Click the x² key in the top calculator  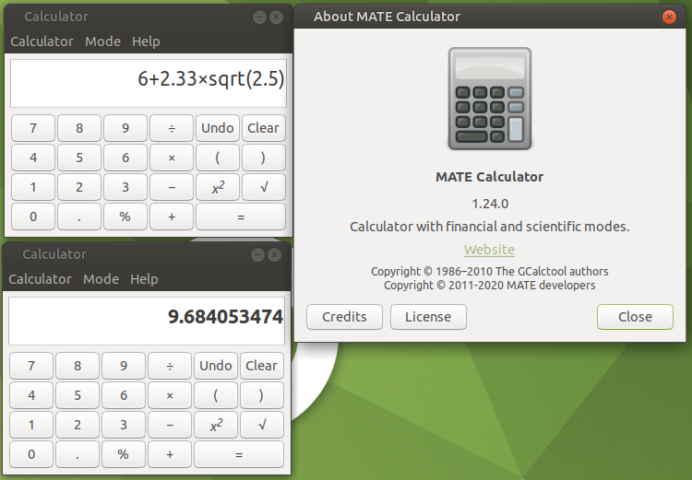(x=218, y=187)
